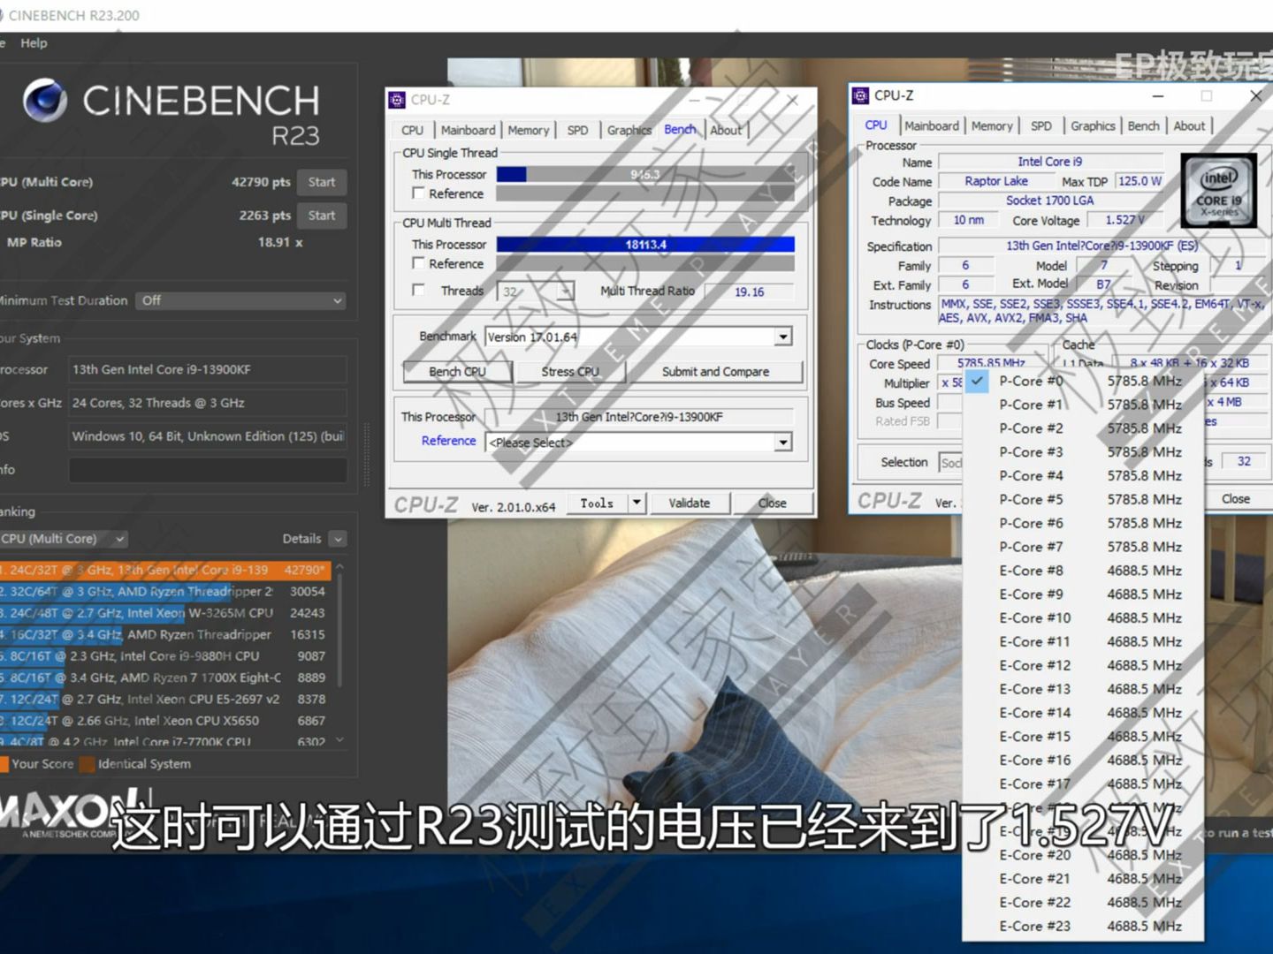This screenshot has width=1273, height=954.
Task: Click the Intel Core i9-9880H ranking row
Action: point(165,656)
